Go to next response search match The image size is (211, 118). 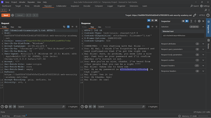coord(94,107)
